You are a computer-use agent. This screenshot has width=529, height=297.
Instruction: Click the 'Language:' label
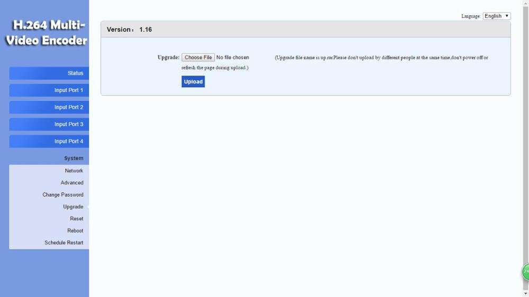click(471, 16)
